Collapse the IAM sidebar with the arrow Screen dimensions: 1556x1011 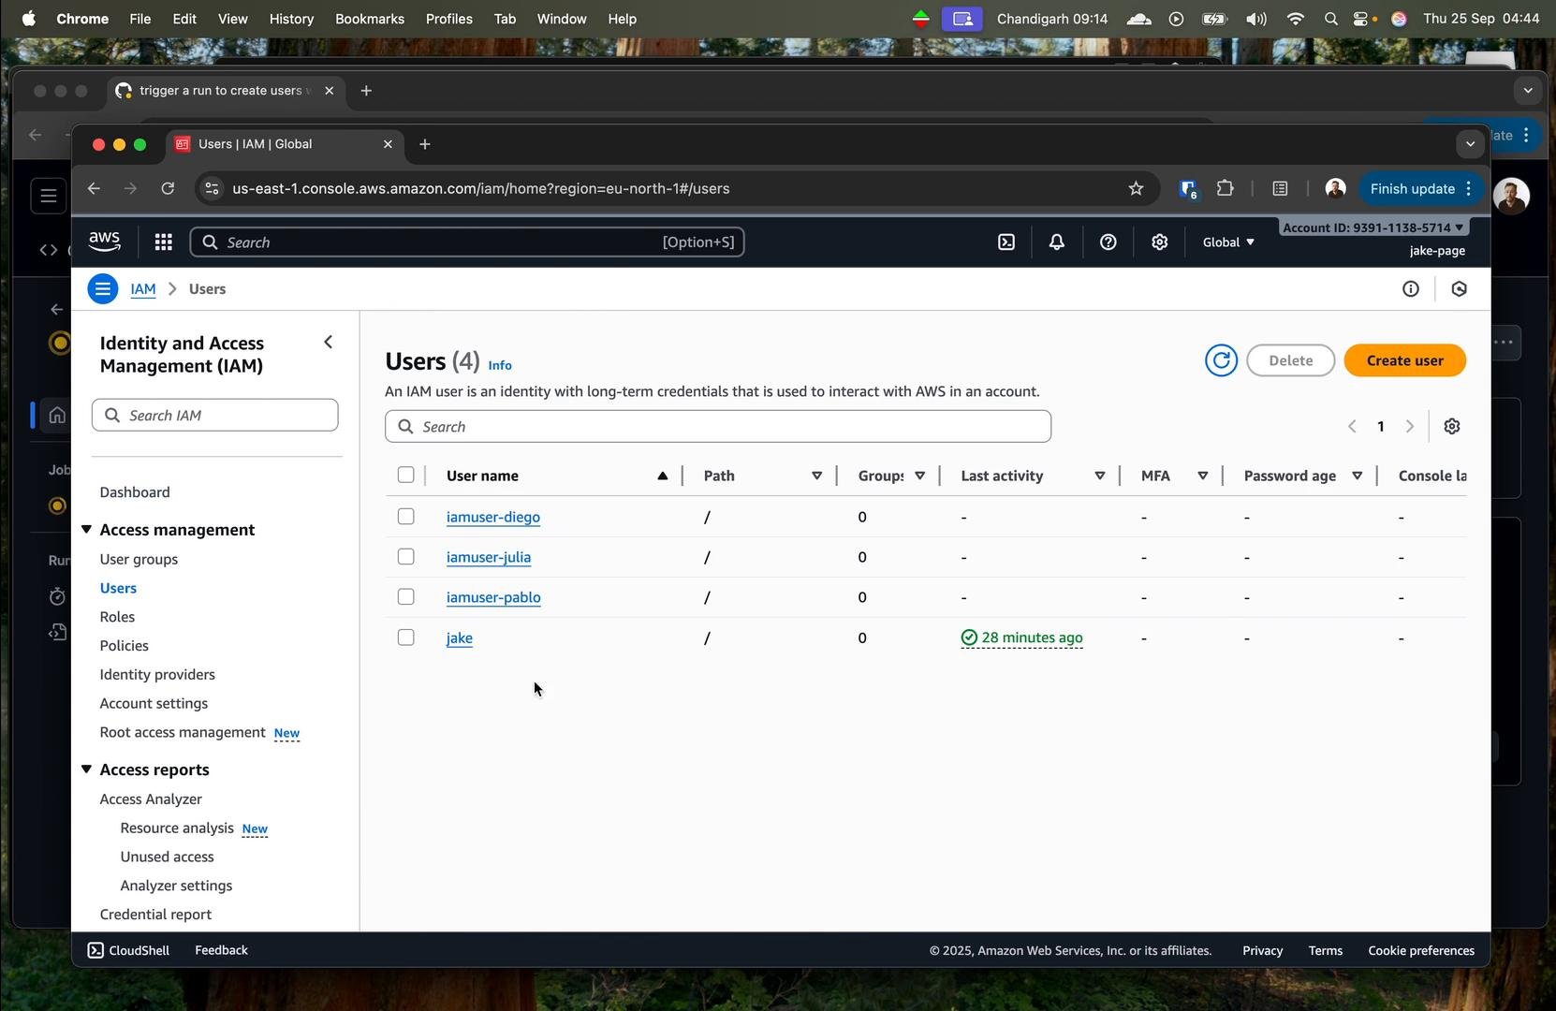328,343
